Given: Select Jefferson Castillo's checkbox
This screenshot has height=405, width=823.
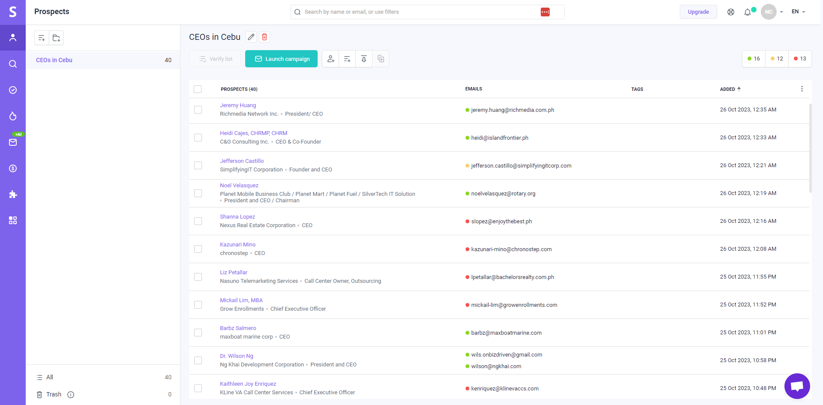Looking at the screenshot, I should 198,165.
